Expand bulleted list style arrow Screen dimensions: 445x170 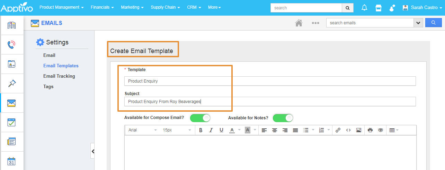313,130
